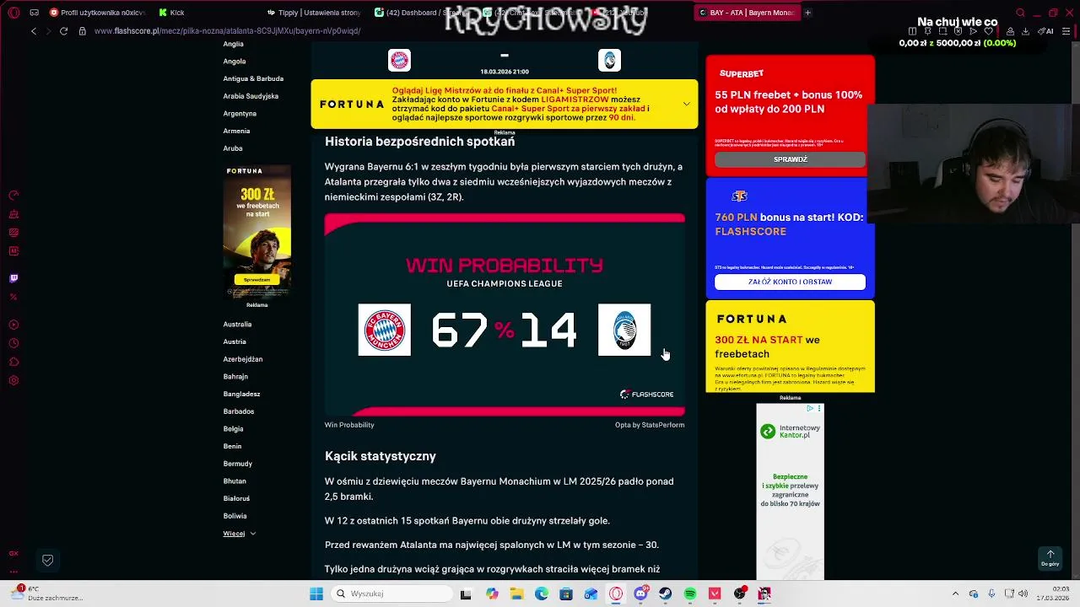This screenshot has height=607, width=1080.
Task: Select Armenia in country list
Action: click(236, 131)
